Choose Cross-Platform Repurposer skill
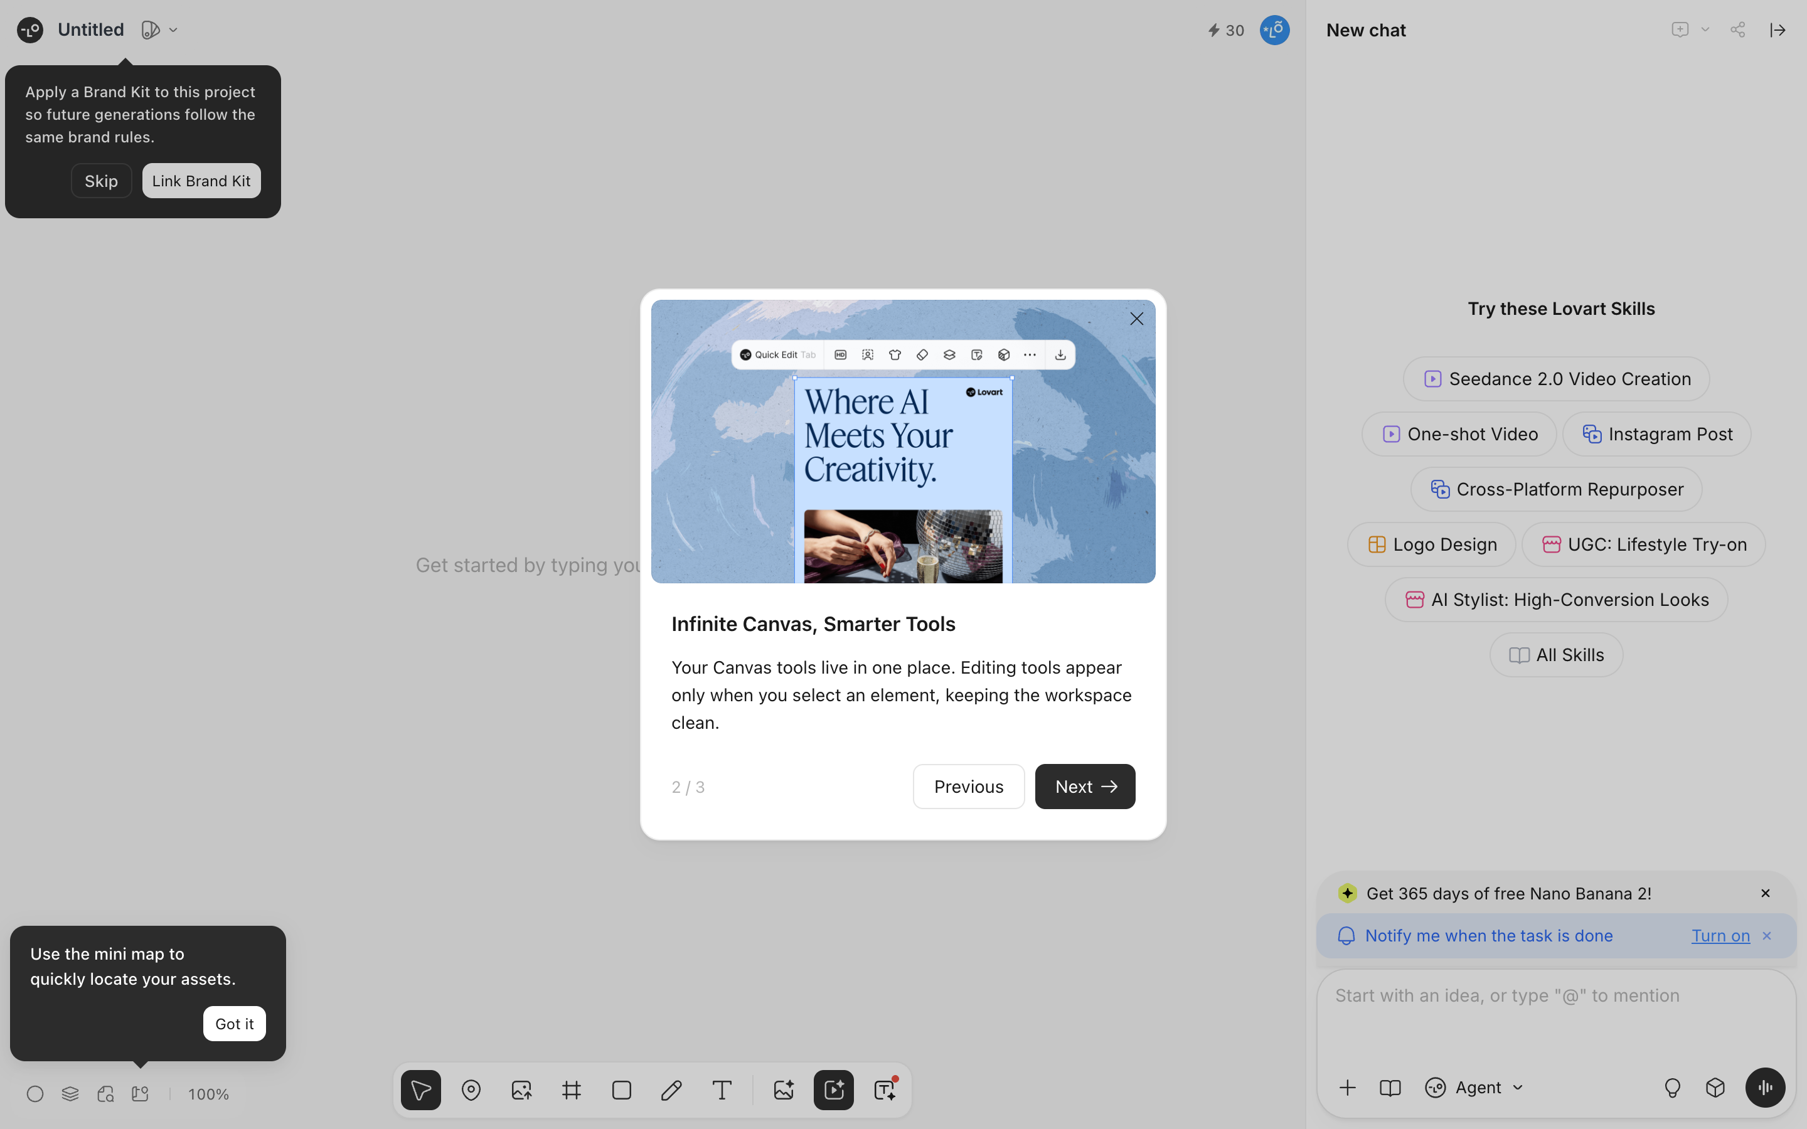1807x1129 pixels. click(x=1556, y=489)
